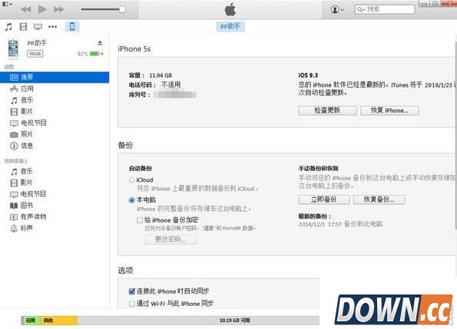Click the vertical scrollbar on right
Viewport: 457px width, 329px height.
455,135
